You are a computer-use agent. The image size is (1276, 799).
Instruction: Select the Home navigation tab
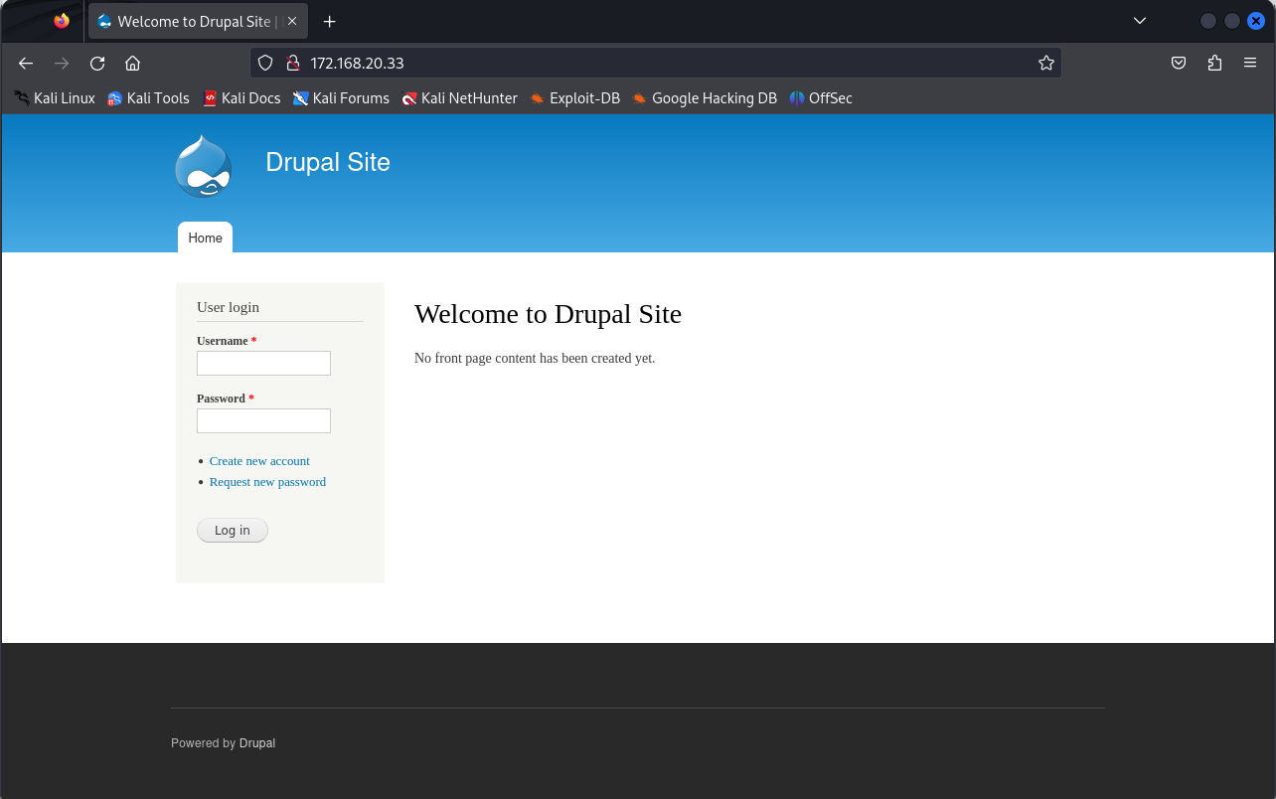(x=205, y=238)
